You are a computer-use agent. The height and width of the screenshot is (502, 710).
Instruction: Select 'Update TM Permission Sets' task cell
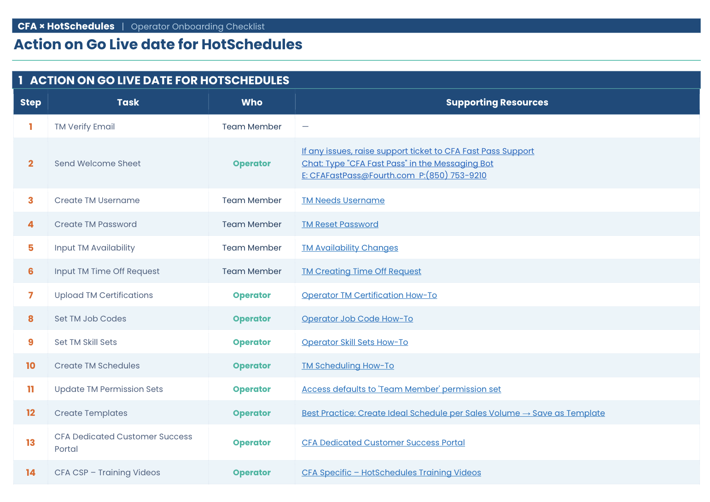pyautogui.click(x=128, y=389)
